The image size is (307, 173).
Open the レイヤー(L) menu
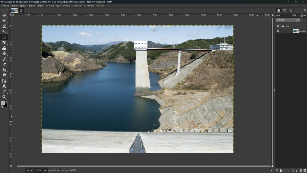pos(49,6)
